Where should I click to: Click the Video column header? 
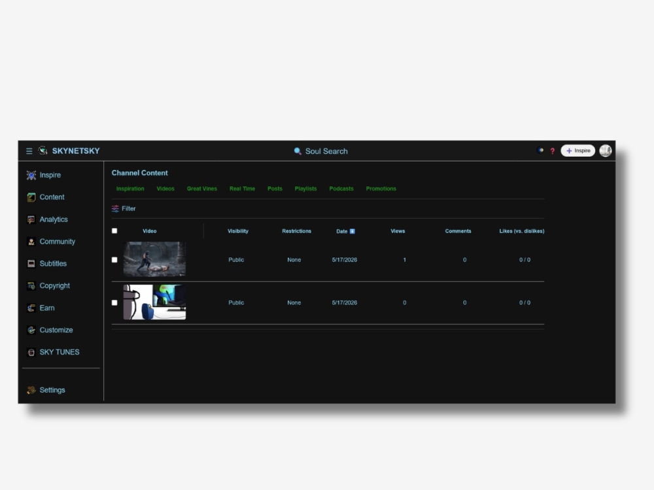coord(150,231)
